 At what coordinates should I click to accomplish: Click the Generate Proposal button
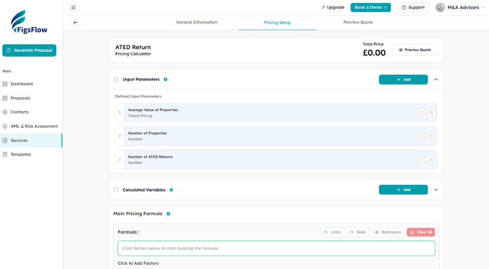pos(29,50)
